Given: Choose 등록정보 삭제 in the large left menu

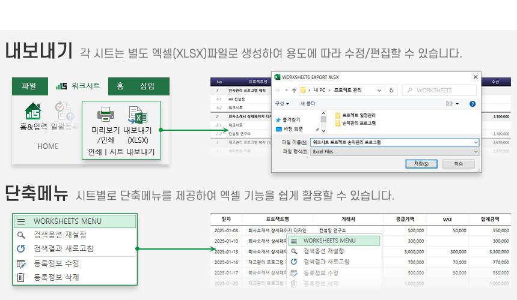Looking at the screenshot, I should (x=57, y=277).
